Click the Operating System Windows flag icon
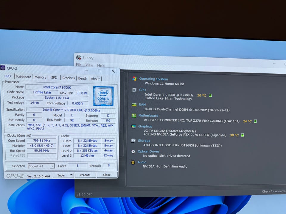Viewport: 286px width, 214px height. click(x=135, y=78)
